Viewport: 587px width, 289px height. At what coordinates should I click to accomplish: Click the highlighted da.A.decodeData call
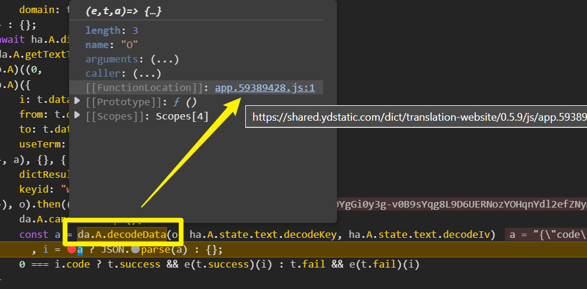tap(121, 235)
